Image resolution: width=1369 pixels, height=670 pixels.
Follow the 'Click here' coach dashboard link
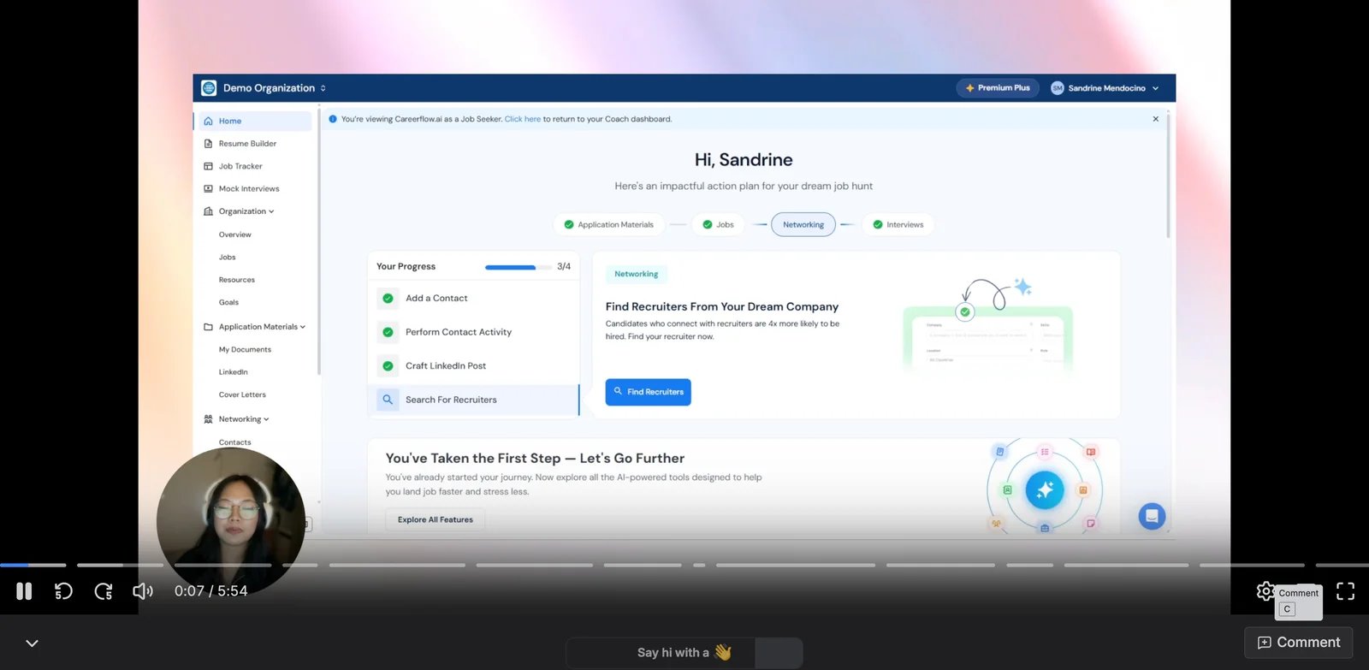point(522,119)
